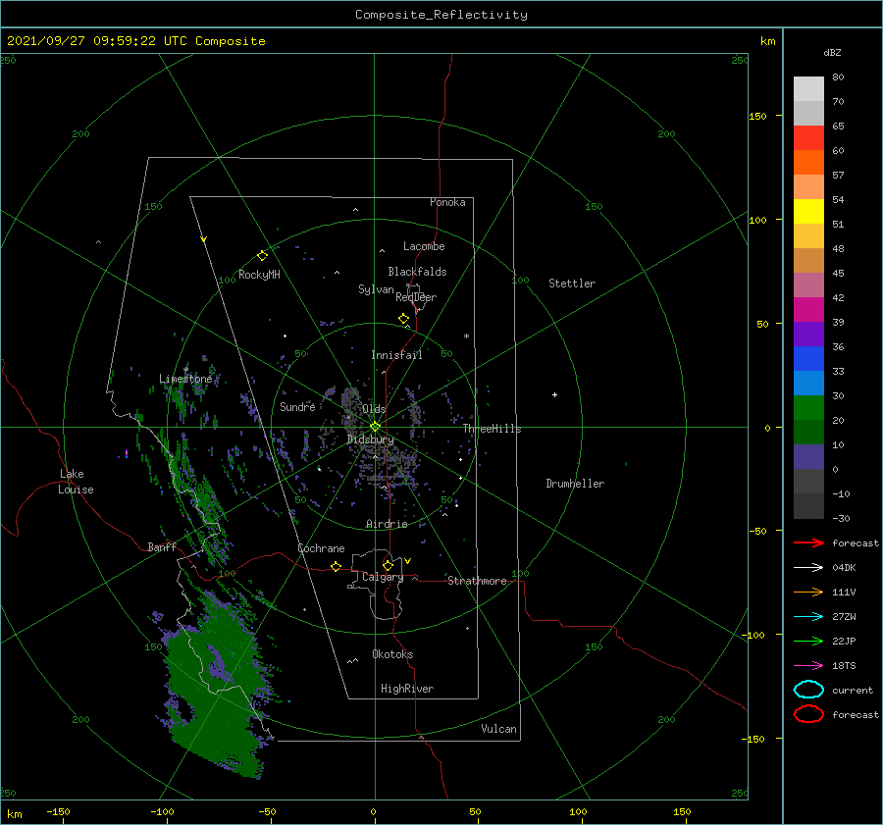Pick the red 65-60 dBZ color swatch

pos(808,138)
